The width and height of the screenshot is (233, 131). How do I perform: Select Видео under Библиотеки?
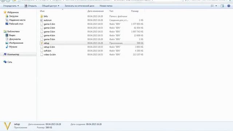coord(12,35)
